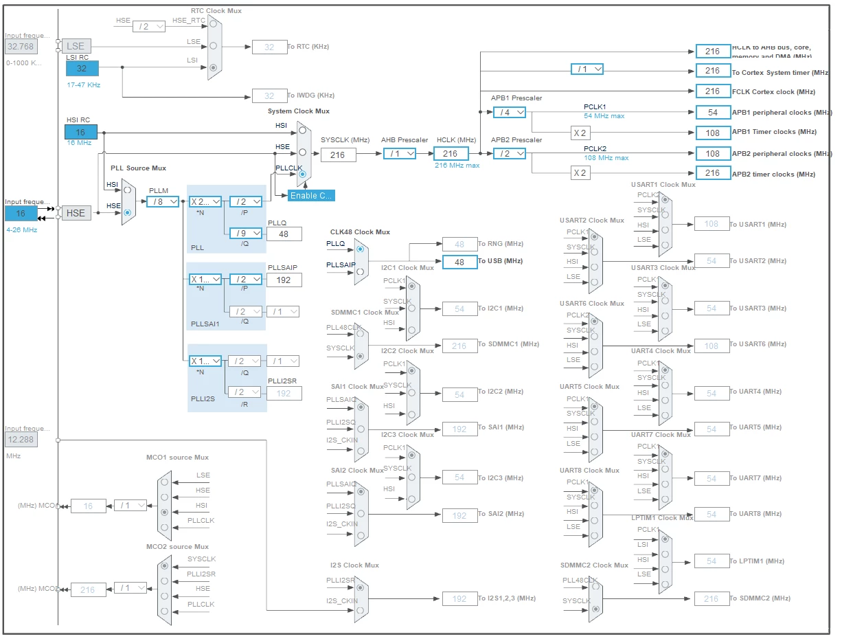Viewport: 842px width, 641px height.
Task: Open HSE_RTC /2 divider dropdown
Action: 149,26
